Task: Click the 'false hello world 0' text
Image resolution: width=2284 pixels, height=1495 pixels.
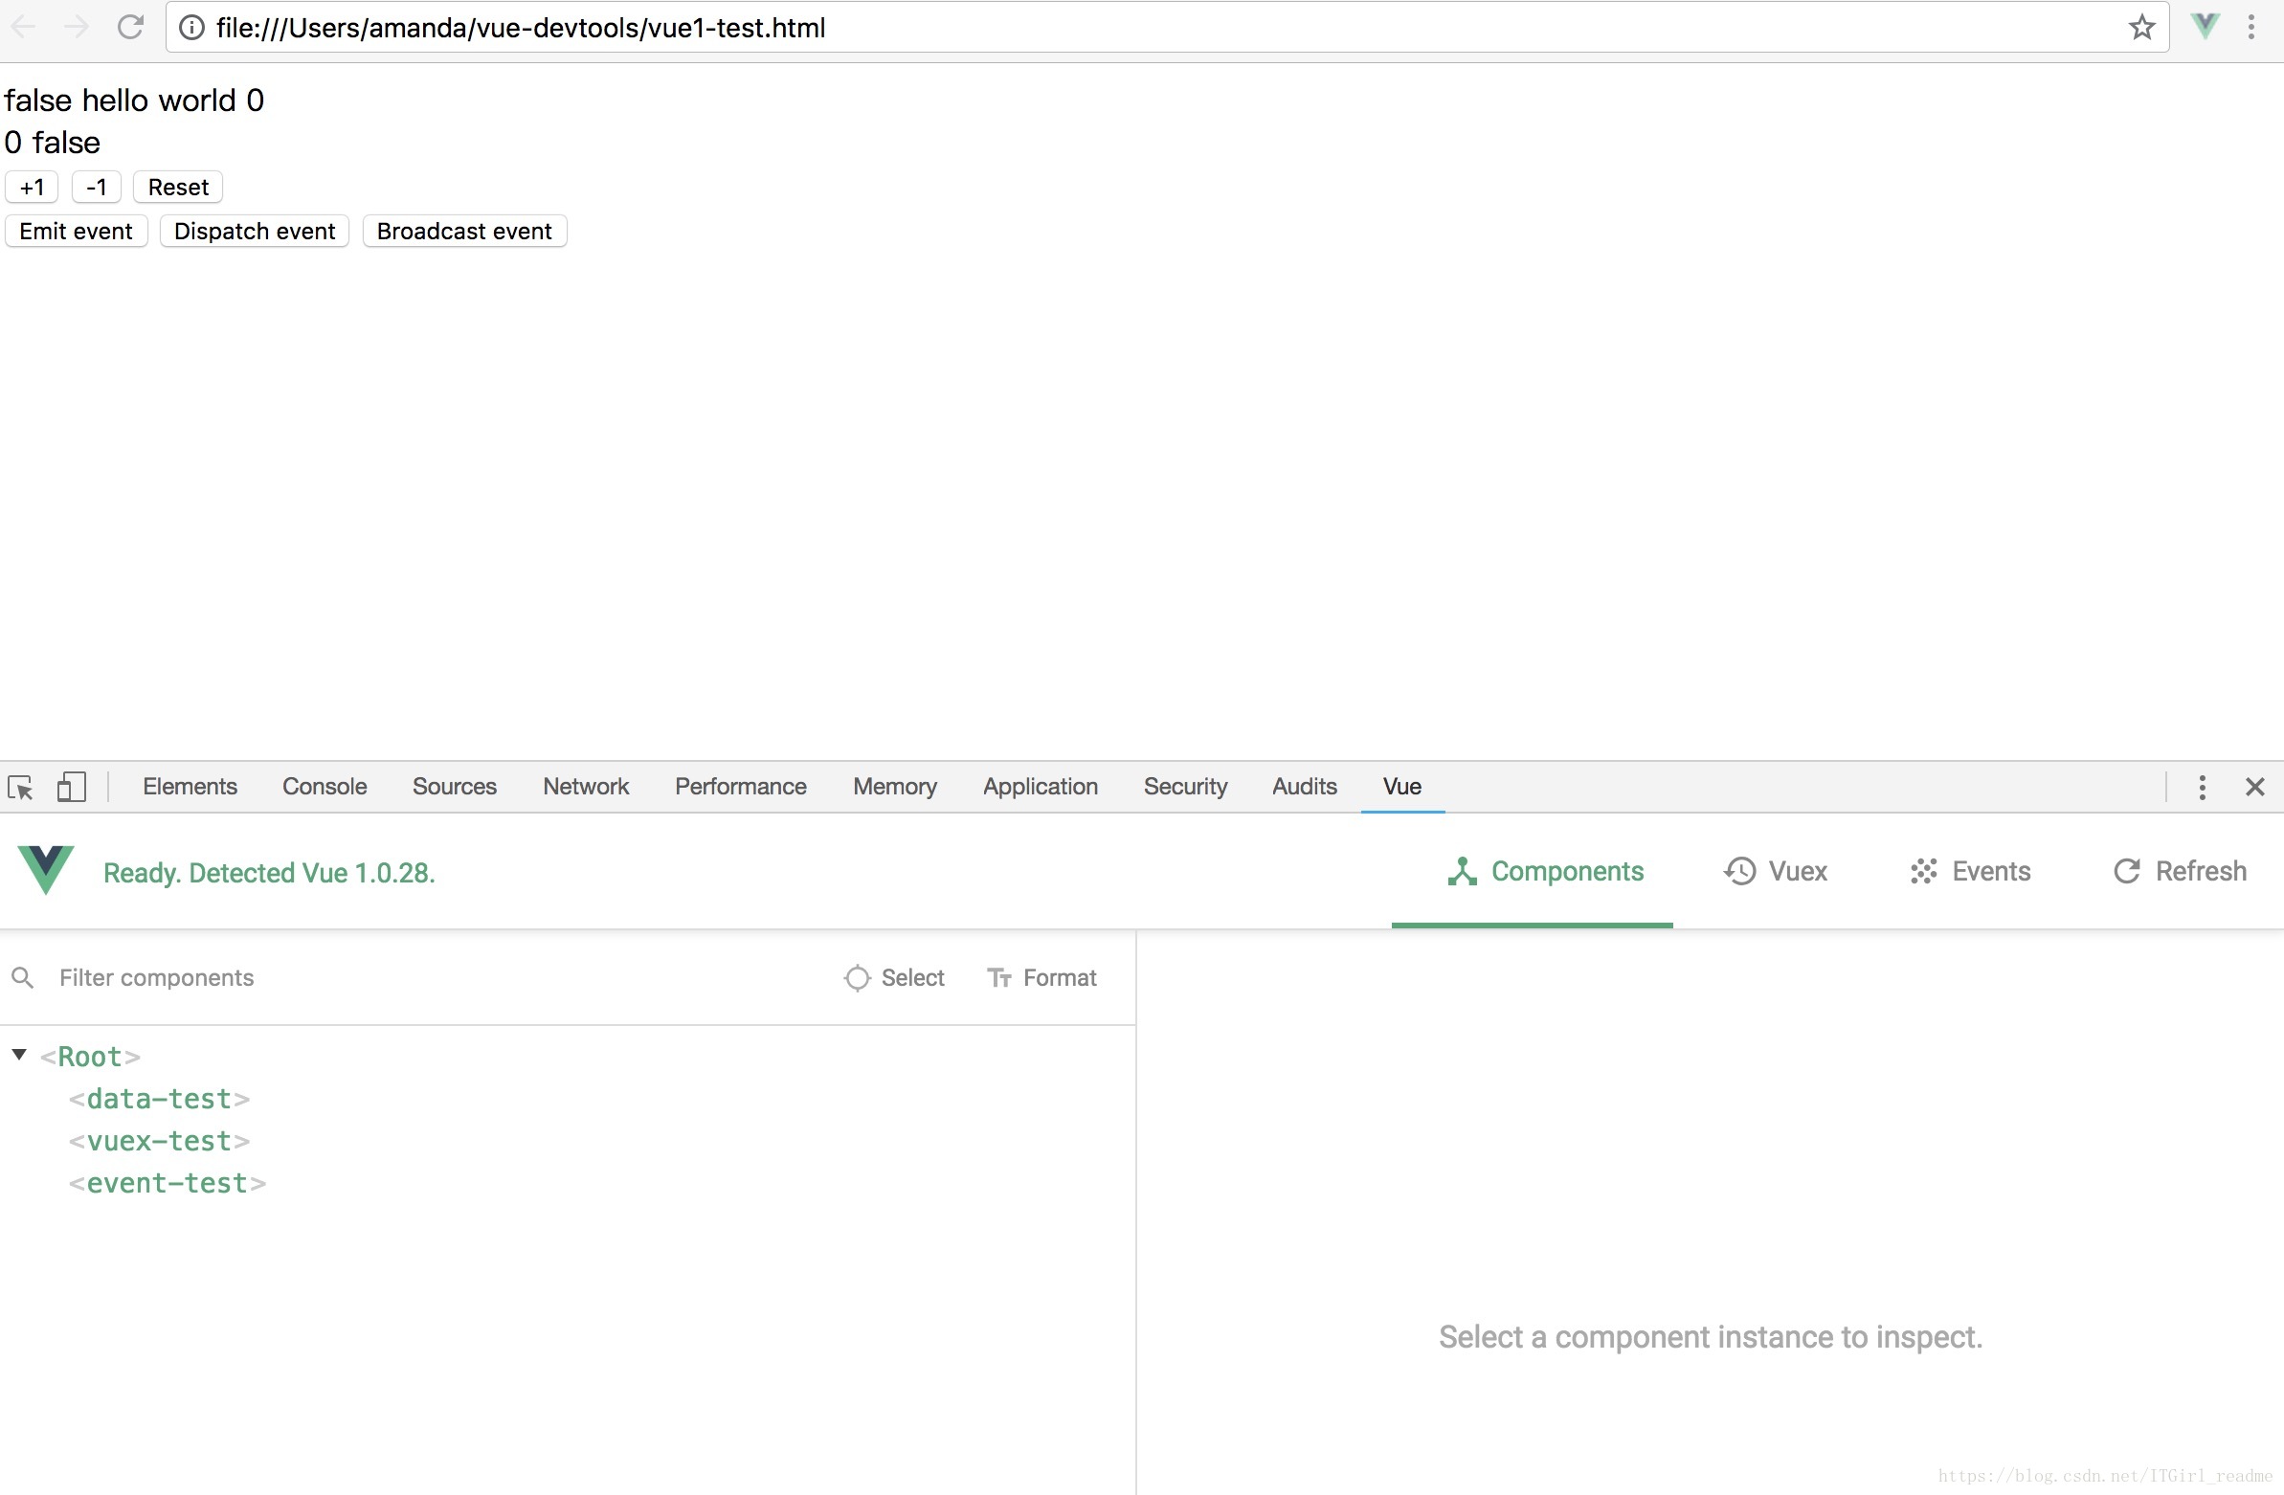Action: 133,100
